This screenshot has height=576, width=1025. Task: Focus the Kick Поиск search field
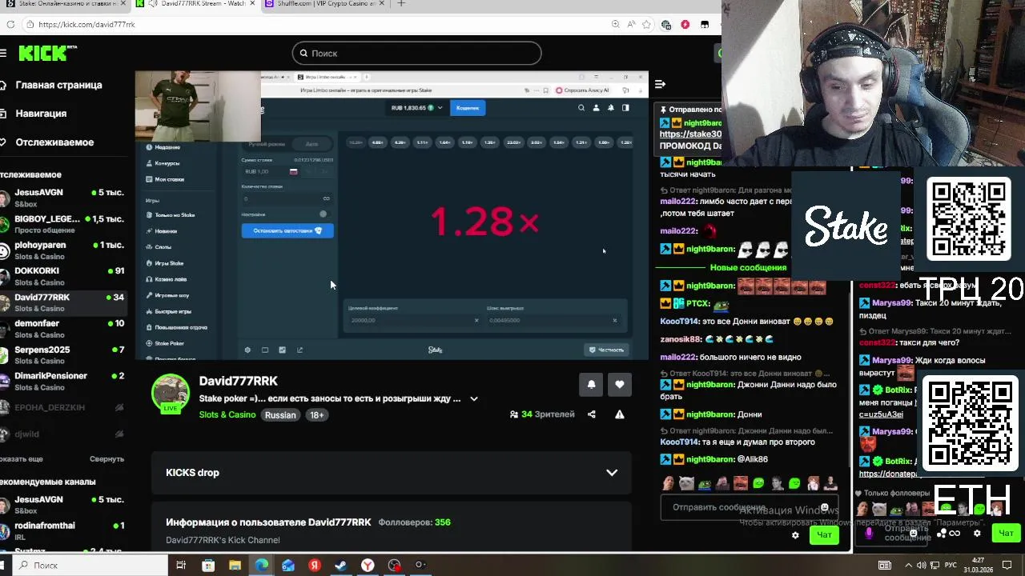416,54
